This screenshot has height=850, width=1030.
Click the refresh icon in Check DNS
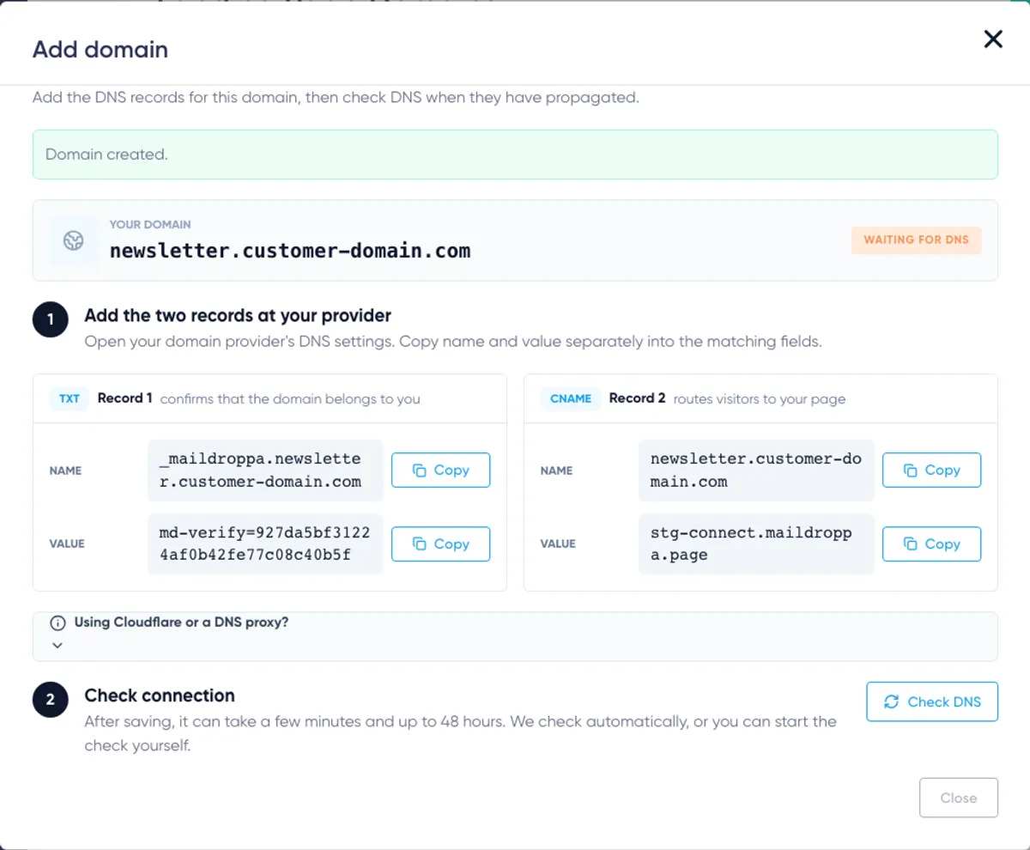click(x=892, y=701)
